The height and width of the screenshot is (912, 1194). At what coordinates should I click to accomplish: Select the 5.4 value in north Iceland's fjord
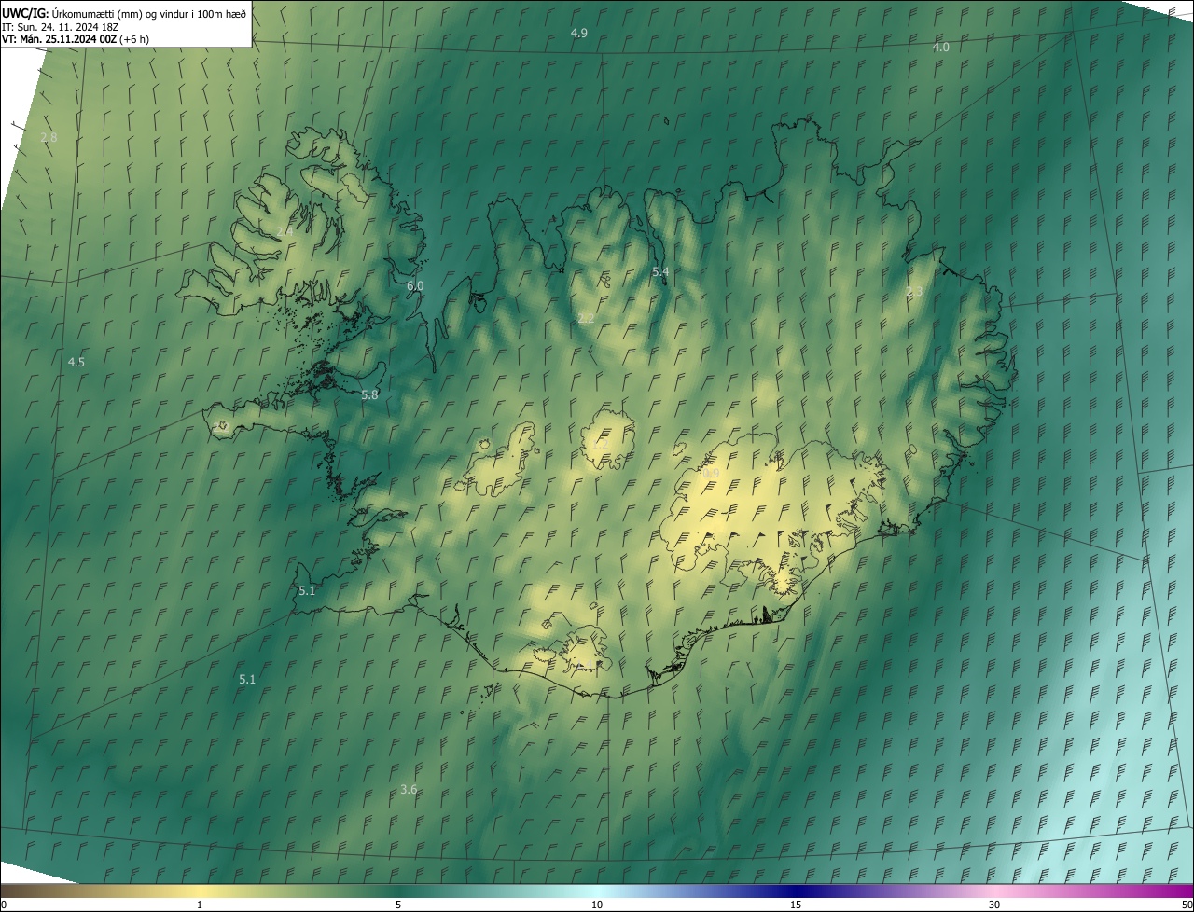click(660, 272)
